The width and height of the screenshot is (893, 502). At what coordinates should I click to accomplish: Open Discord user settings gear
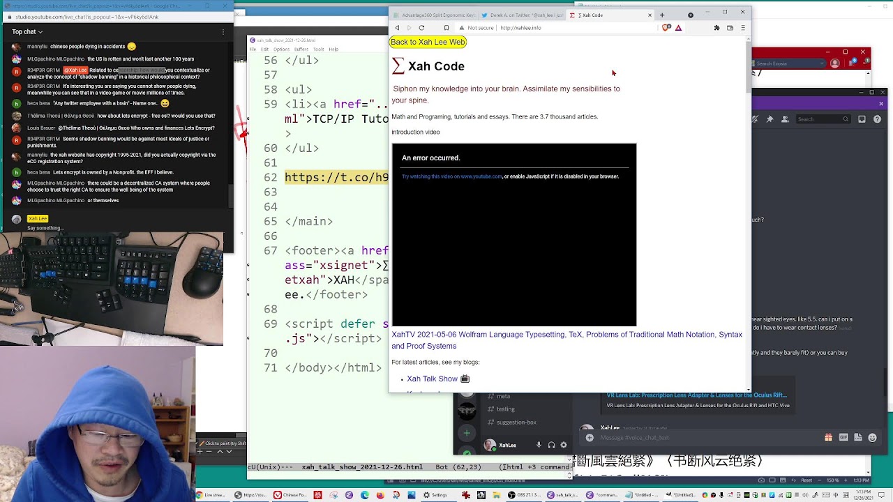[x=564, y=445]
